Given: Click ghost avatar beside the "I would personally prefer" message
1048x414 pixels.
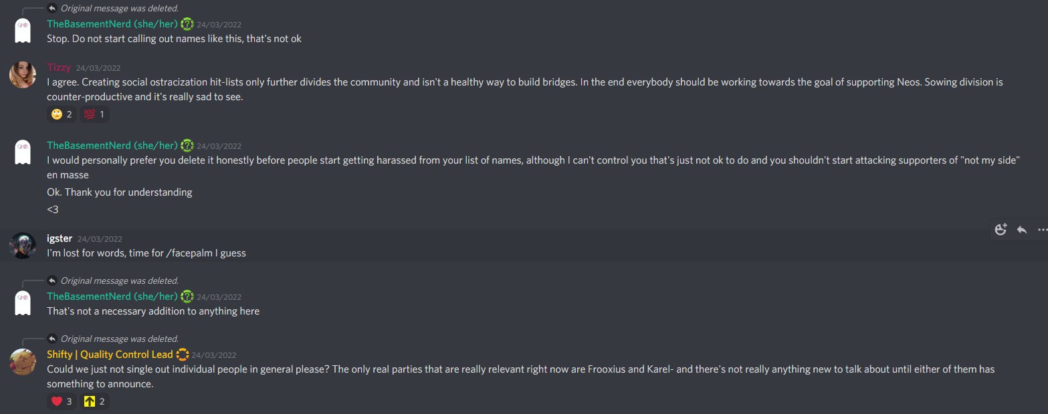Looking at the screenshot, I should 23,152.
